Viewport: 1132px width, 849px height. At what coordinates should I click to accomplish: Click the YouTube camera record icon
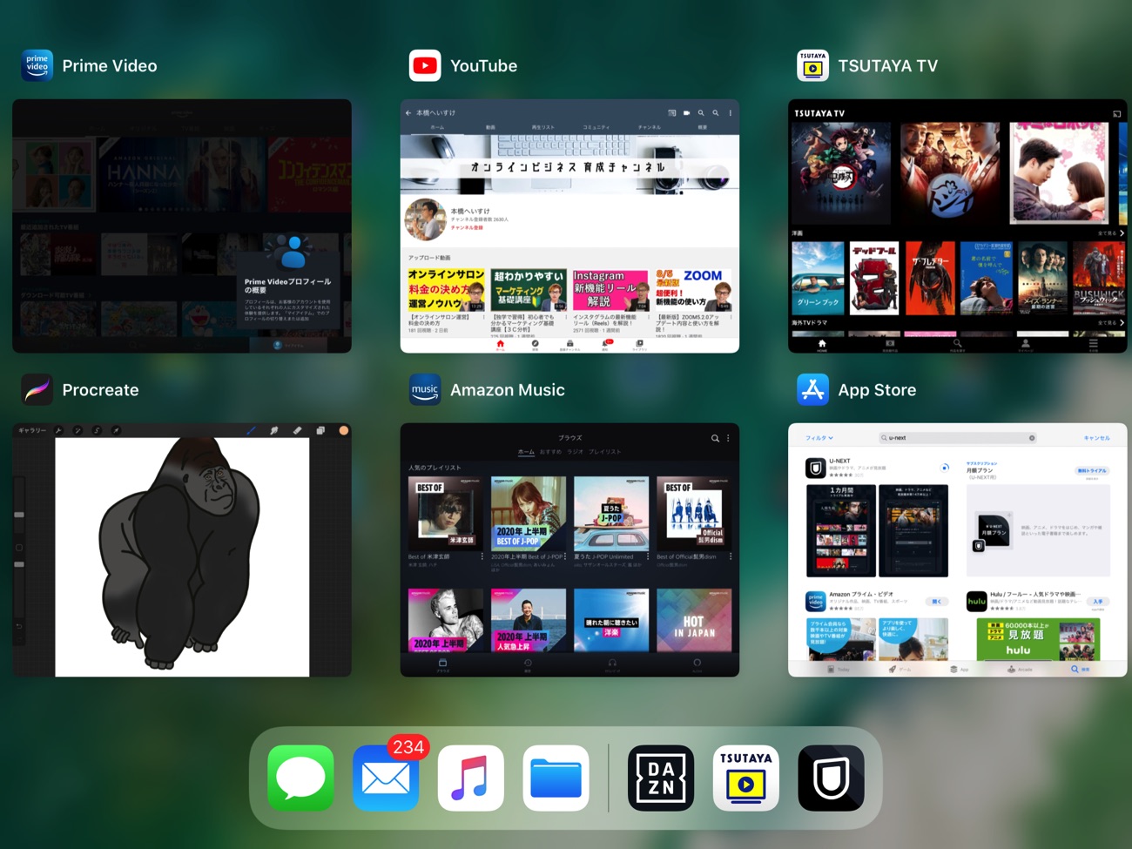coord(686,112)
